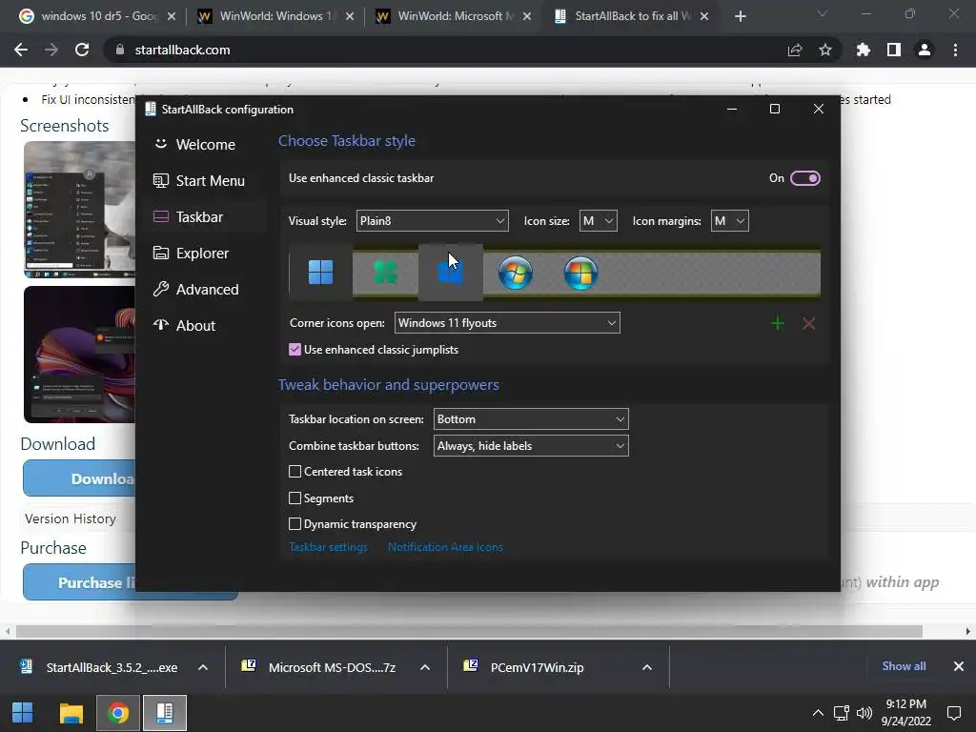Enable the Segments checkbox
The height and width of the screenshot is (732, 976).
(x=295, y=498)
